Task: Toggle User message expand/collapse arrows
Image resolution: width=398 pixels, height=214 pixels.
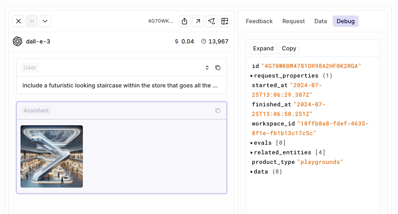Action: tap(207, 68)
